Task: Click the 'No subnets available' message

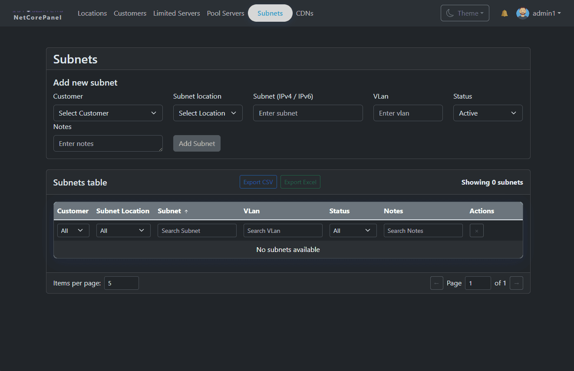Action: tap(288, 250)
